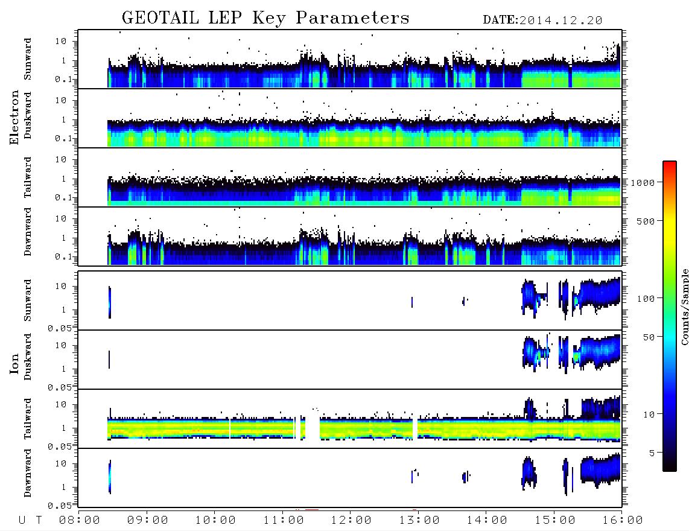Click the 50 tick on the colorbar
689x531 pixels.
pos(649,337)
